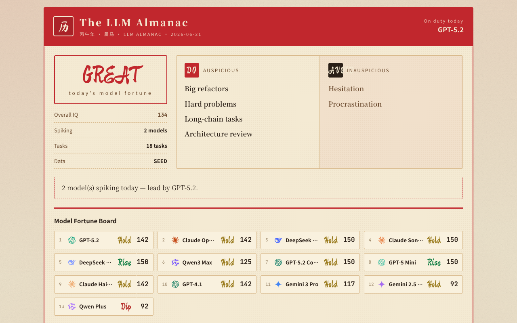Click the Hold status on Gemini 3 Pro
Image resolution: width=517 pixels, height=323 pixels.
click(331, 284)
